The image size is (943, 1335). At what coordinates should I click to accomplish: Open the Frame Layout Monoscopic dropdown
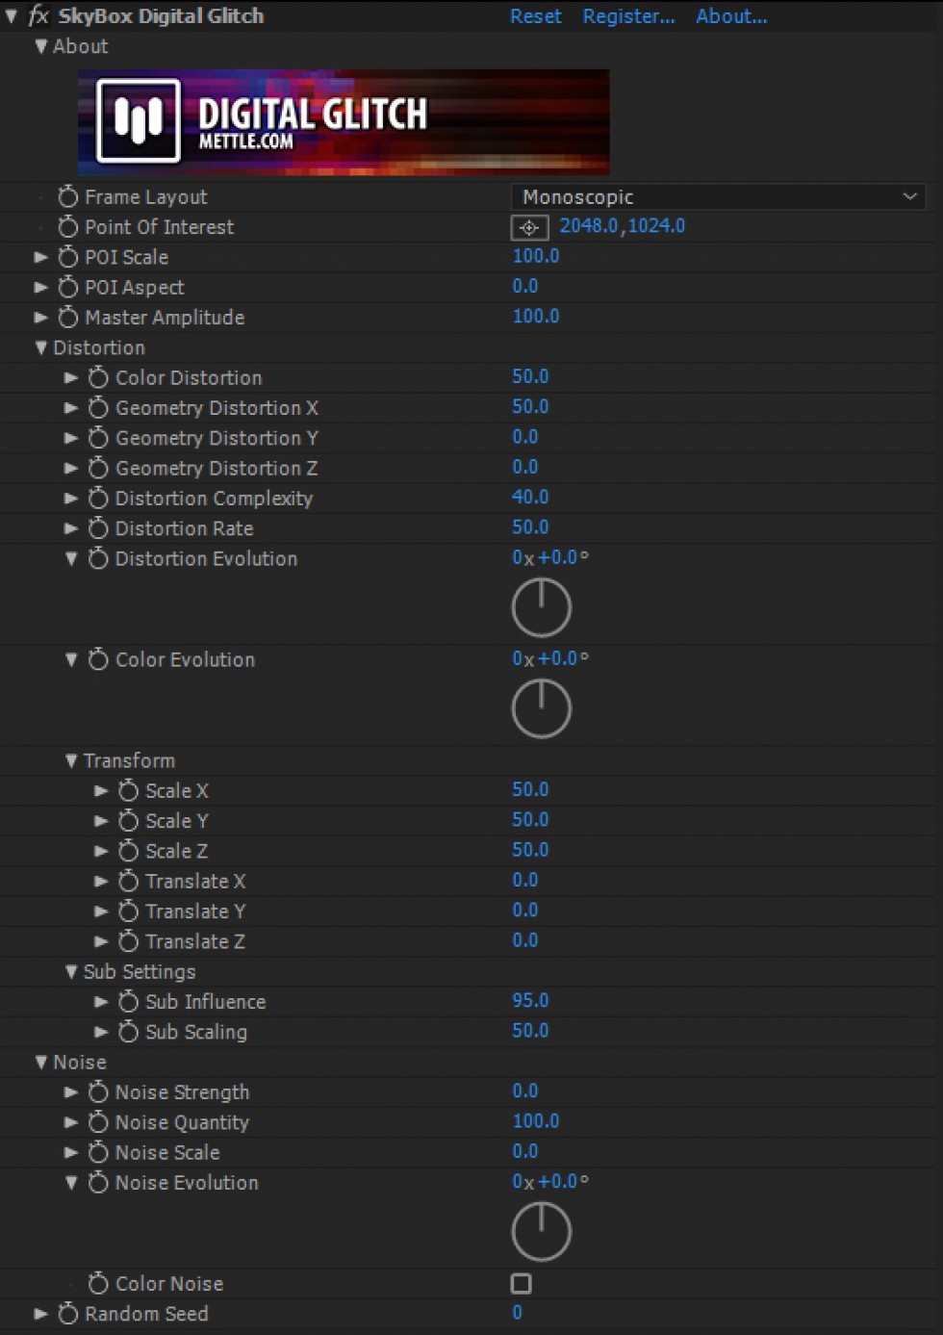718,197
